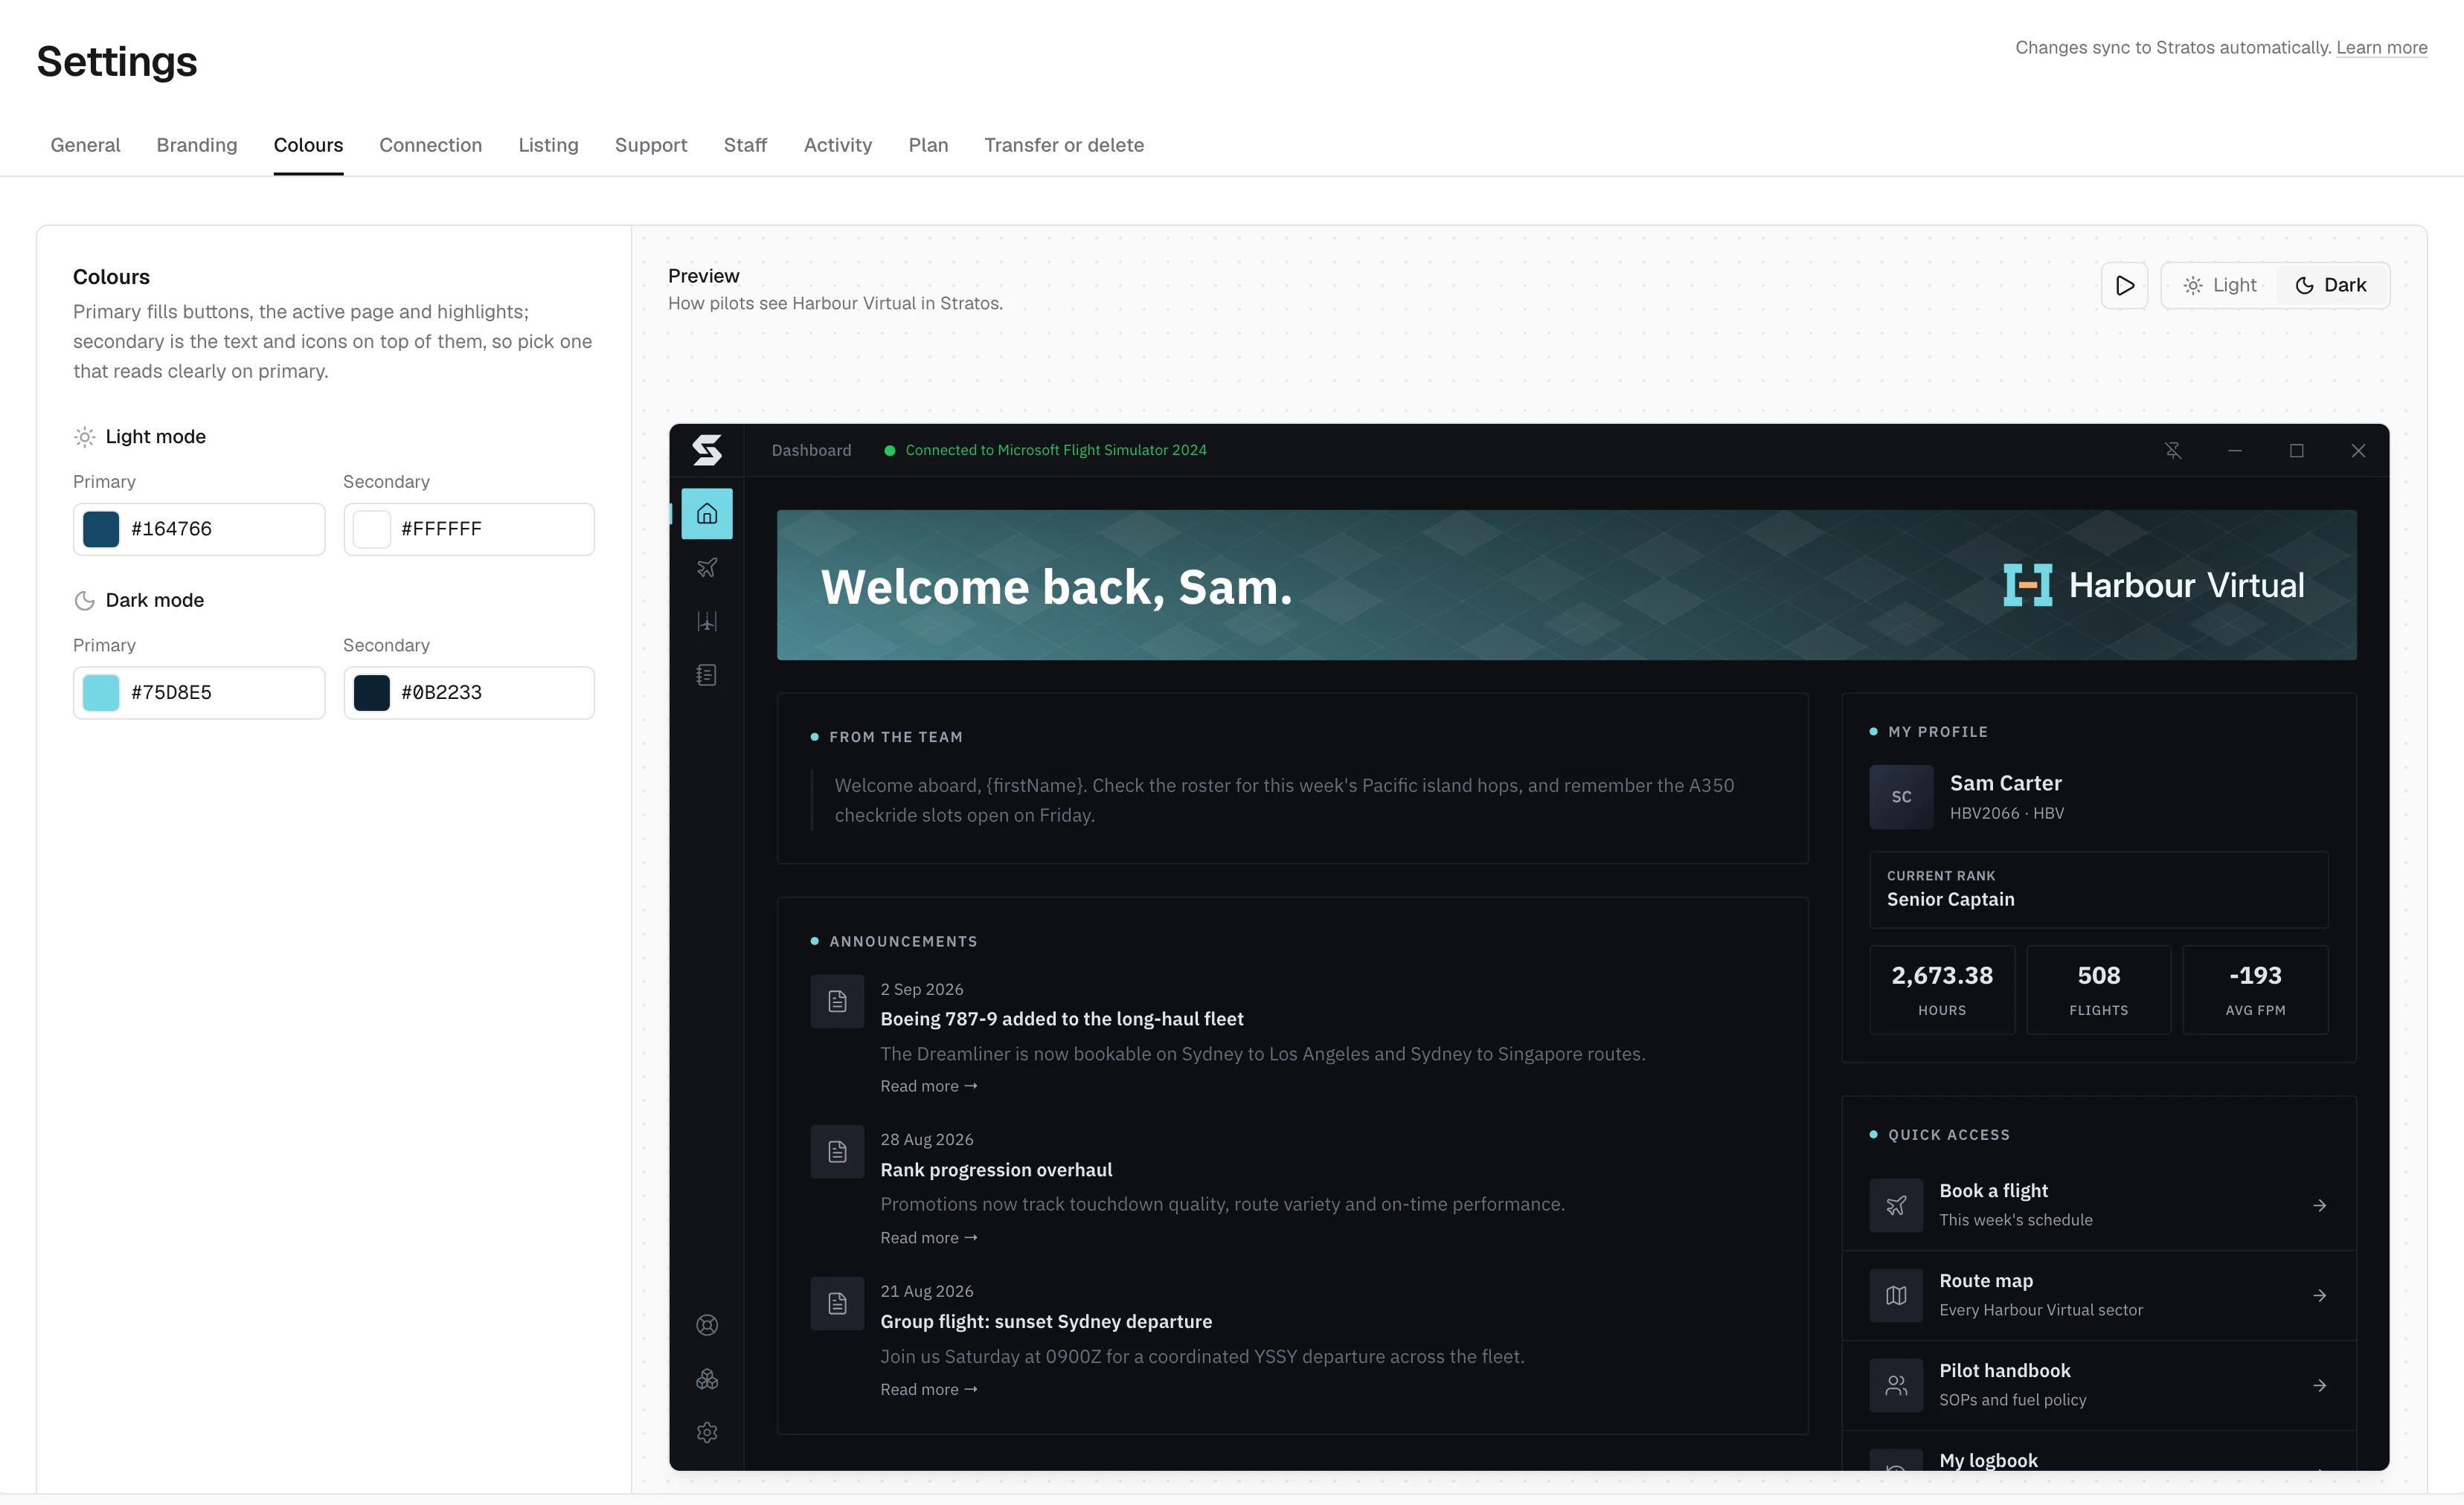Screen dimensions: 2464x1505
Task: Click the SC avatar of Sam Carter
Action: (x=1901, y=796)
